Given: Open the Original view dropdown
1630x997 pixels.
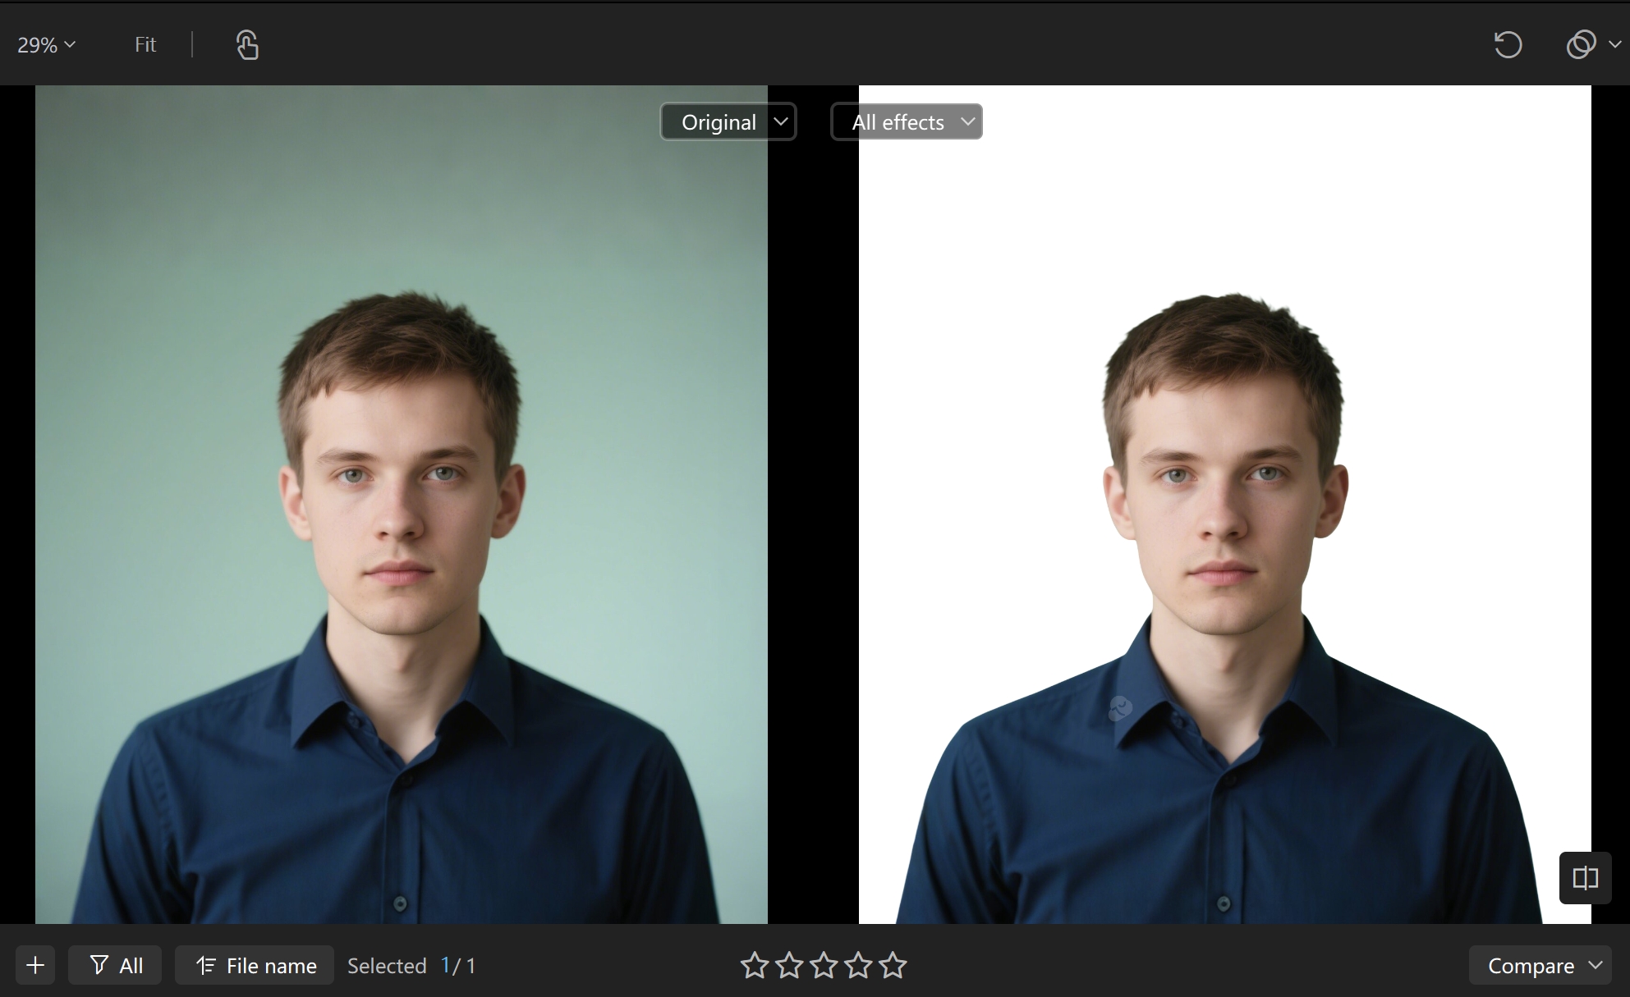Looking at the screenshot, I should click(x=728, y=121).
